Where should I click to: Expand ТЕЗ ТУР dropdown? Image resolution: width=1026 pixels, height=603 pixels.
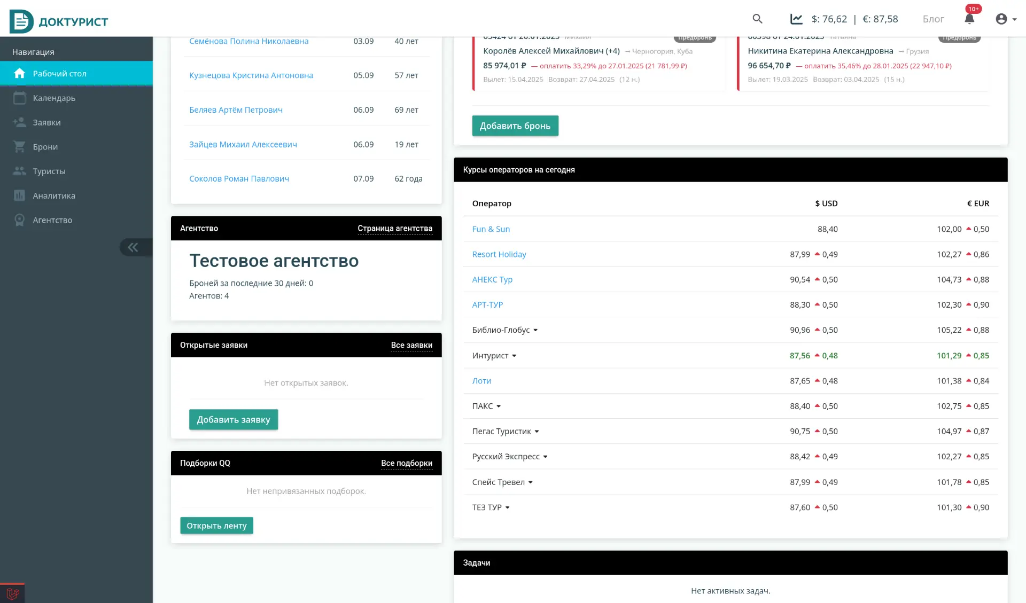tap(491, 507)
